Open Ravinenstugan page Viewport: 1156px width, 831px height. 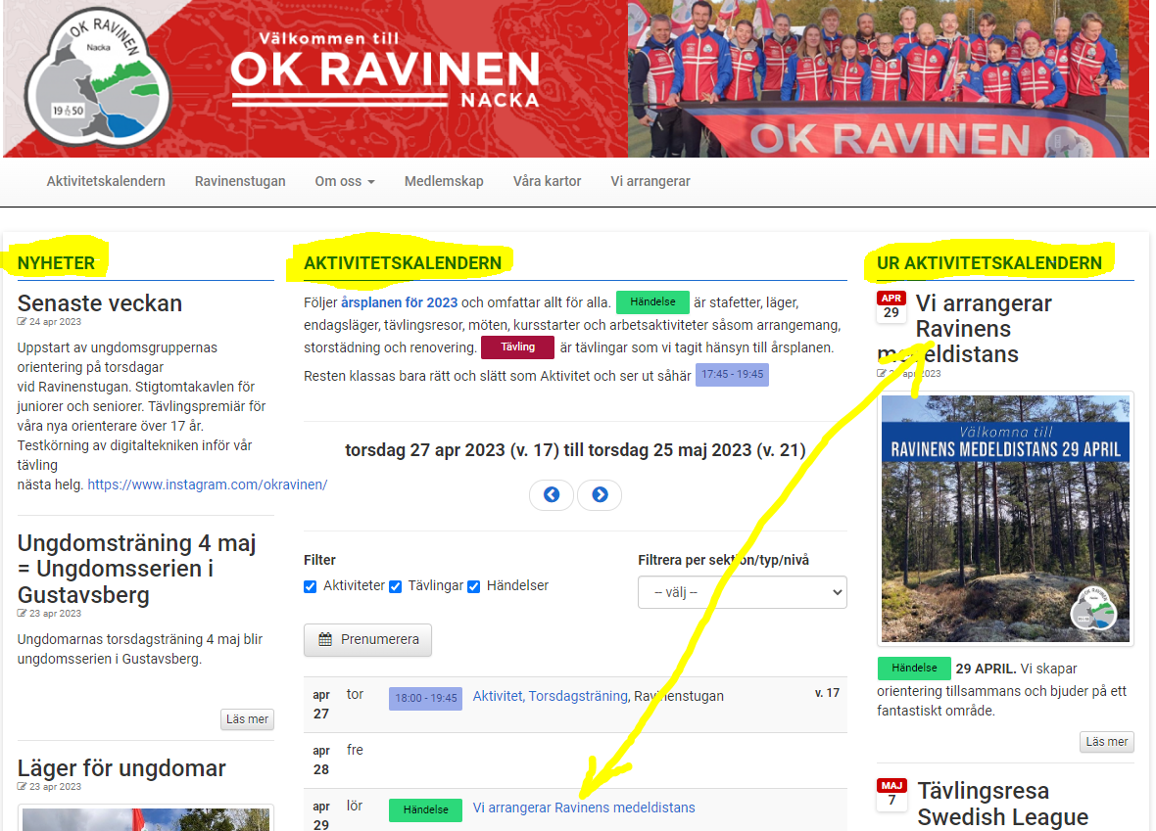tap(240, 181)
